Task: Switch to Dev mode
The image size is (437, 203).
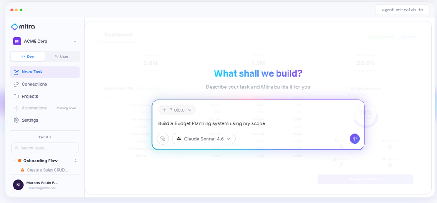Action: (28, 56)
